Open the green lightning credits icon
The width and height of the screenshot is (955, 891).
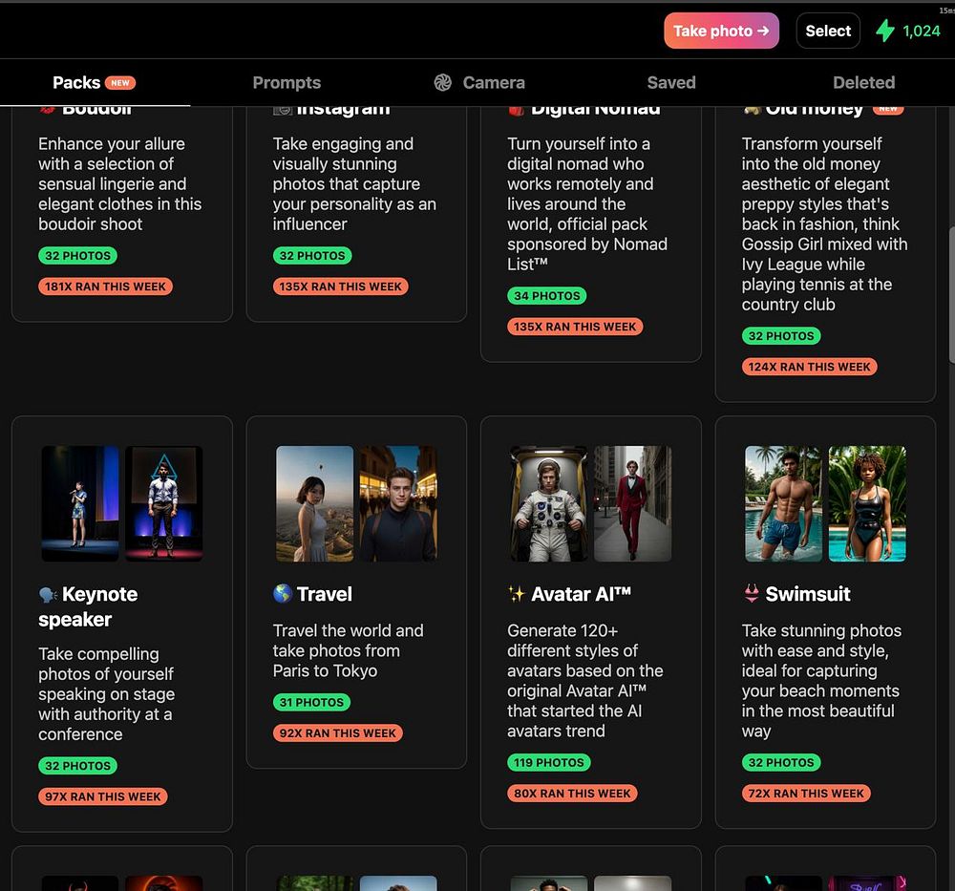click(x=885, y=31)
